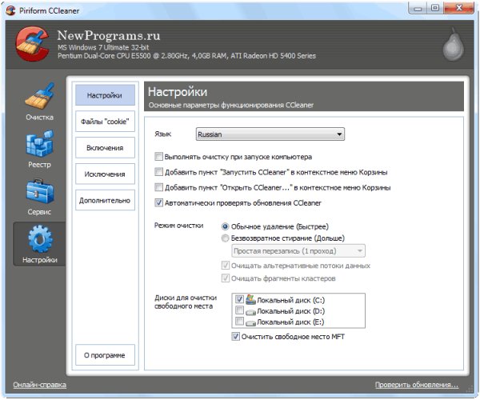Maximize the CCleaner window
The height and width of the screenshot is (400, 480).
(435, 8)
